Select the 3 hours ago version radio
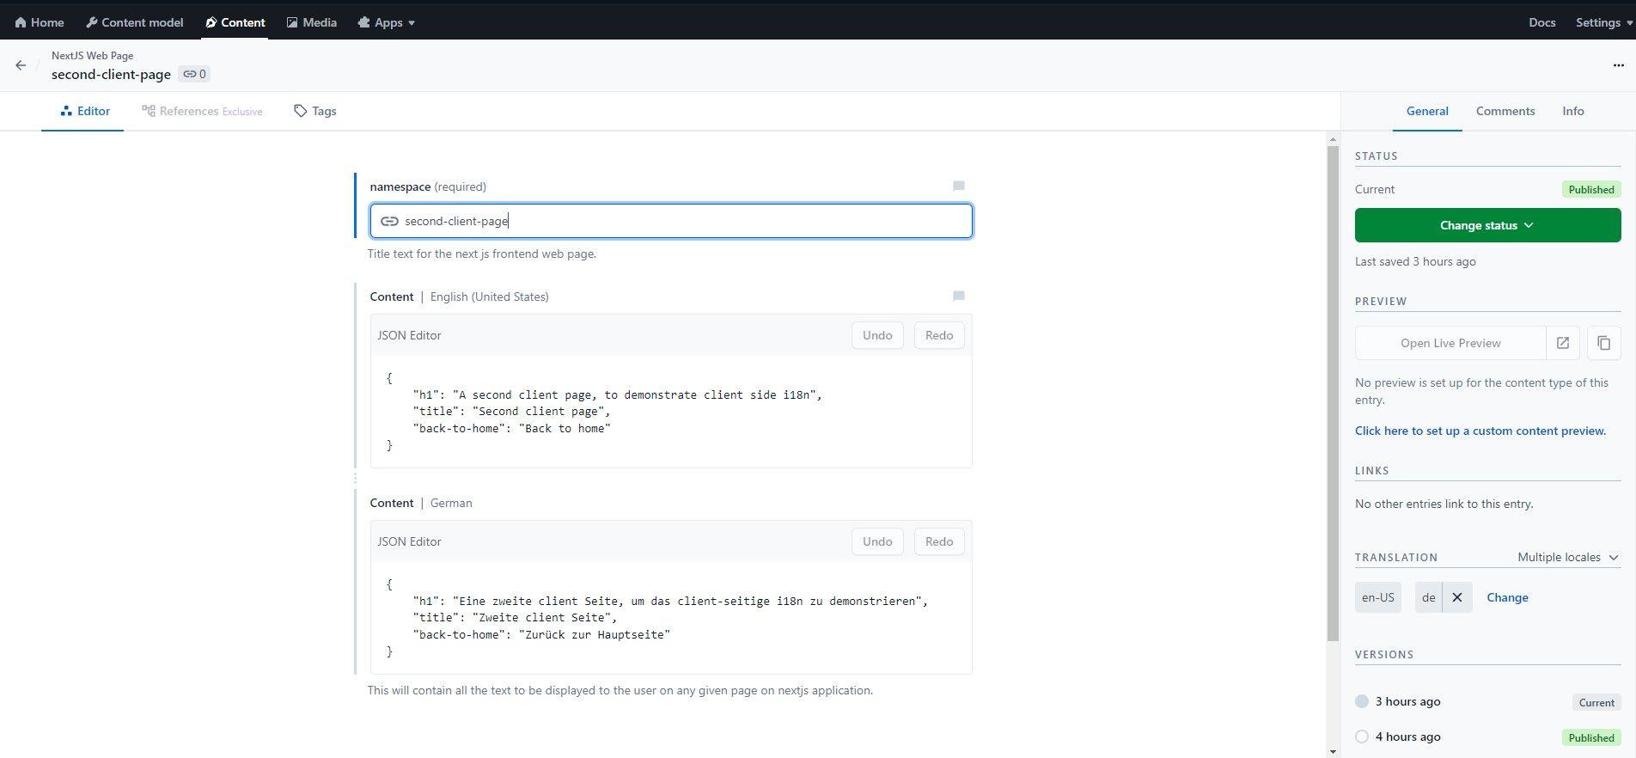 (1361, 701)
